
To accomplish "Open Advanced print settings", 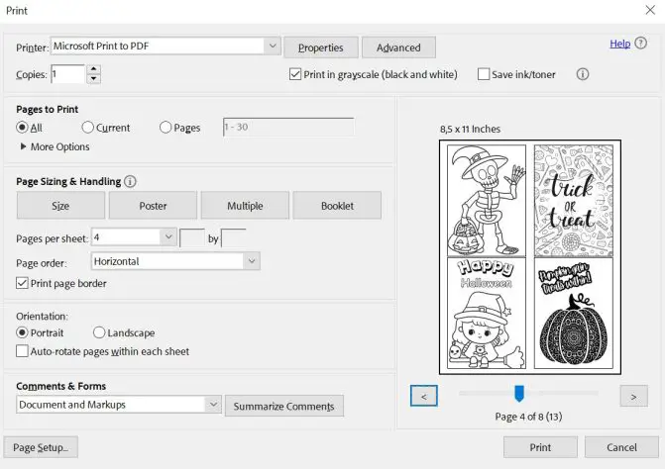I will (x=398, y=47).
